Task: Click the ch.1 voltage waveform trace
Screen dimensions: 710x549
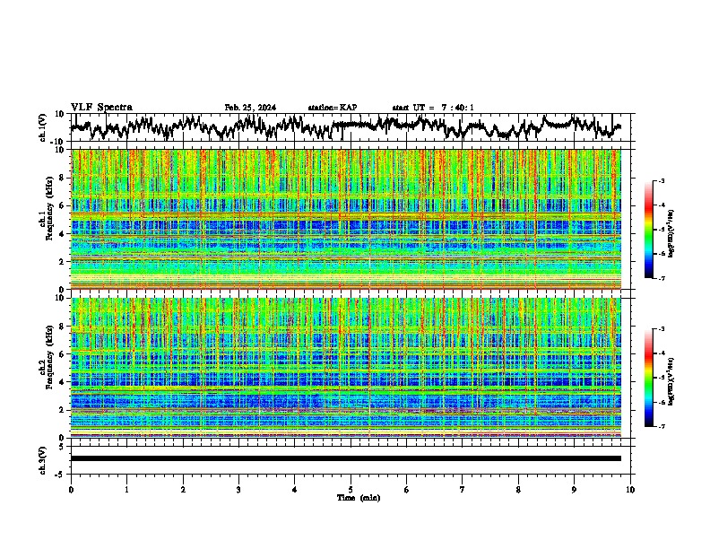Action: click(x=346, y=126)
